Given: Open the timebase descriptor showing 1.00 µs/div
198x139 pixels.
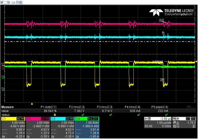Looking at the screenshot, I should coord(158,123).
